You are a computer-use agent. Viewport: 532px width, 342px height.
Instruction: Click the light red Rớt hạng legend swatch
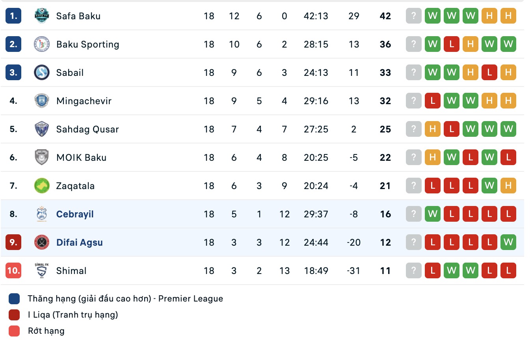(x=14, y=331)
